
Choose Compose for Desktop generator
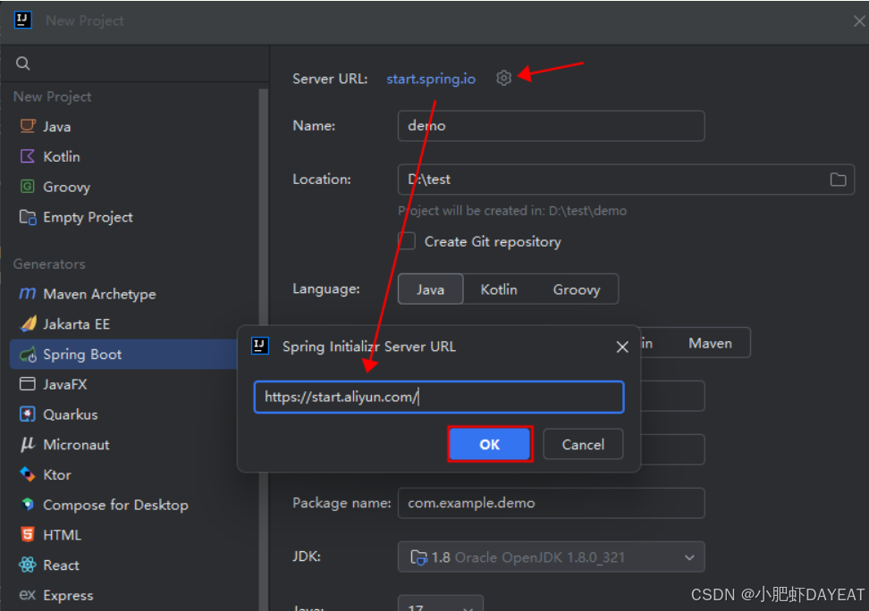[116, 506]
